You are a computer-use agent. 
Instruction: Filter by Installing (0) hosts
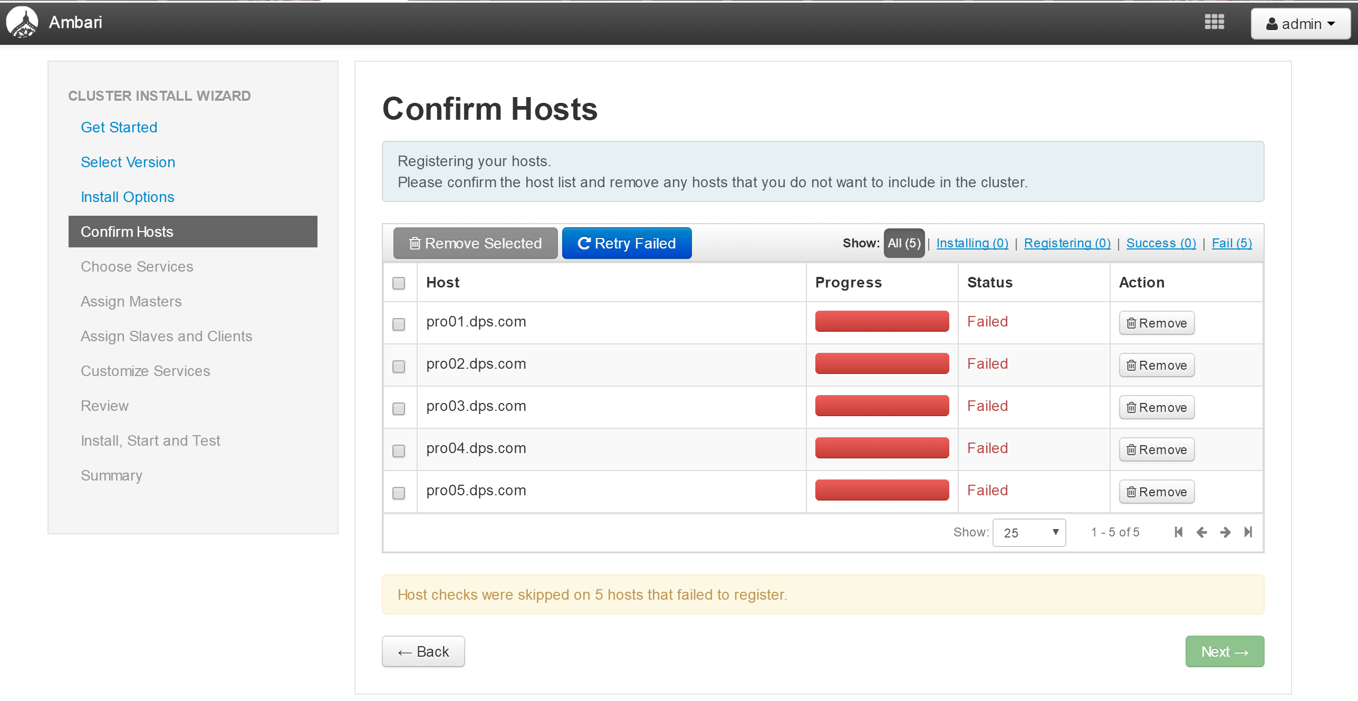(x=972, y=243)
